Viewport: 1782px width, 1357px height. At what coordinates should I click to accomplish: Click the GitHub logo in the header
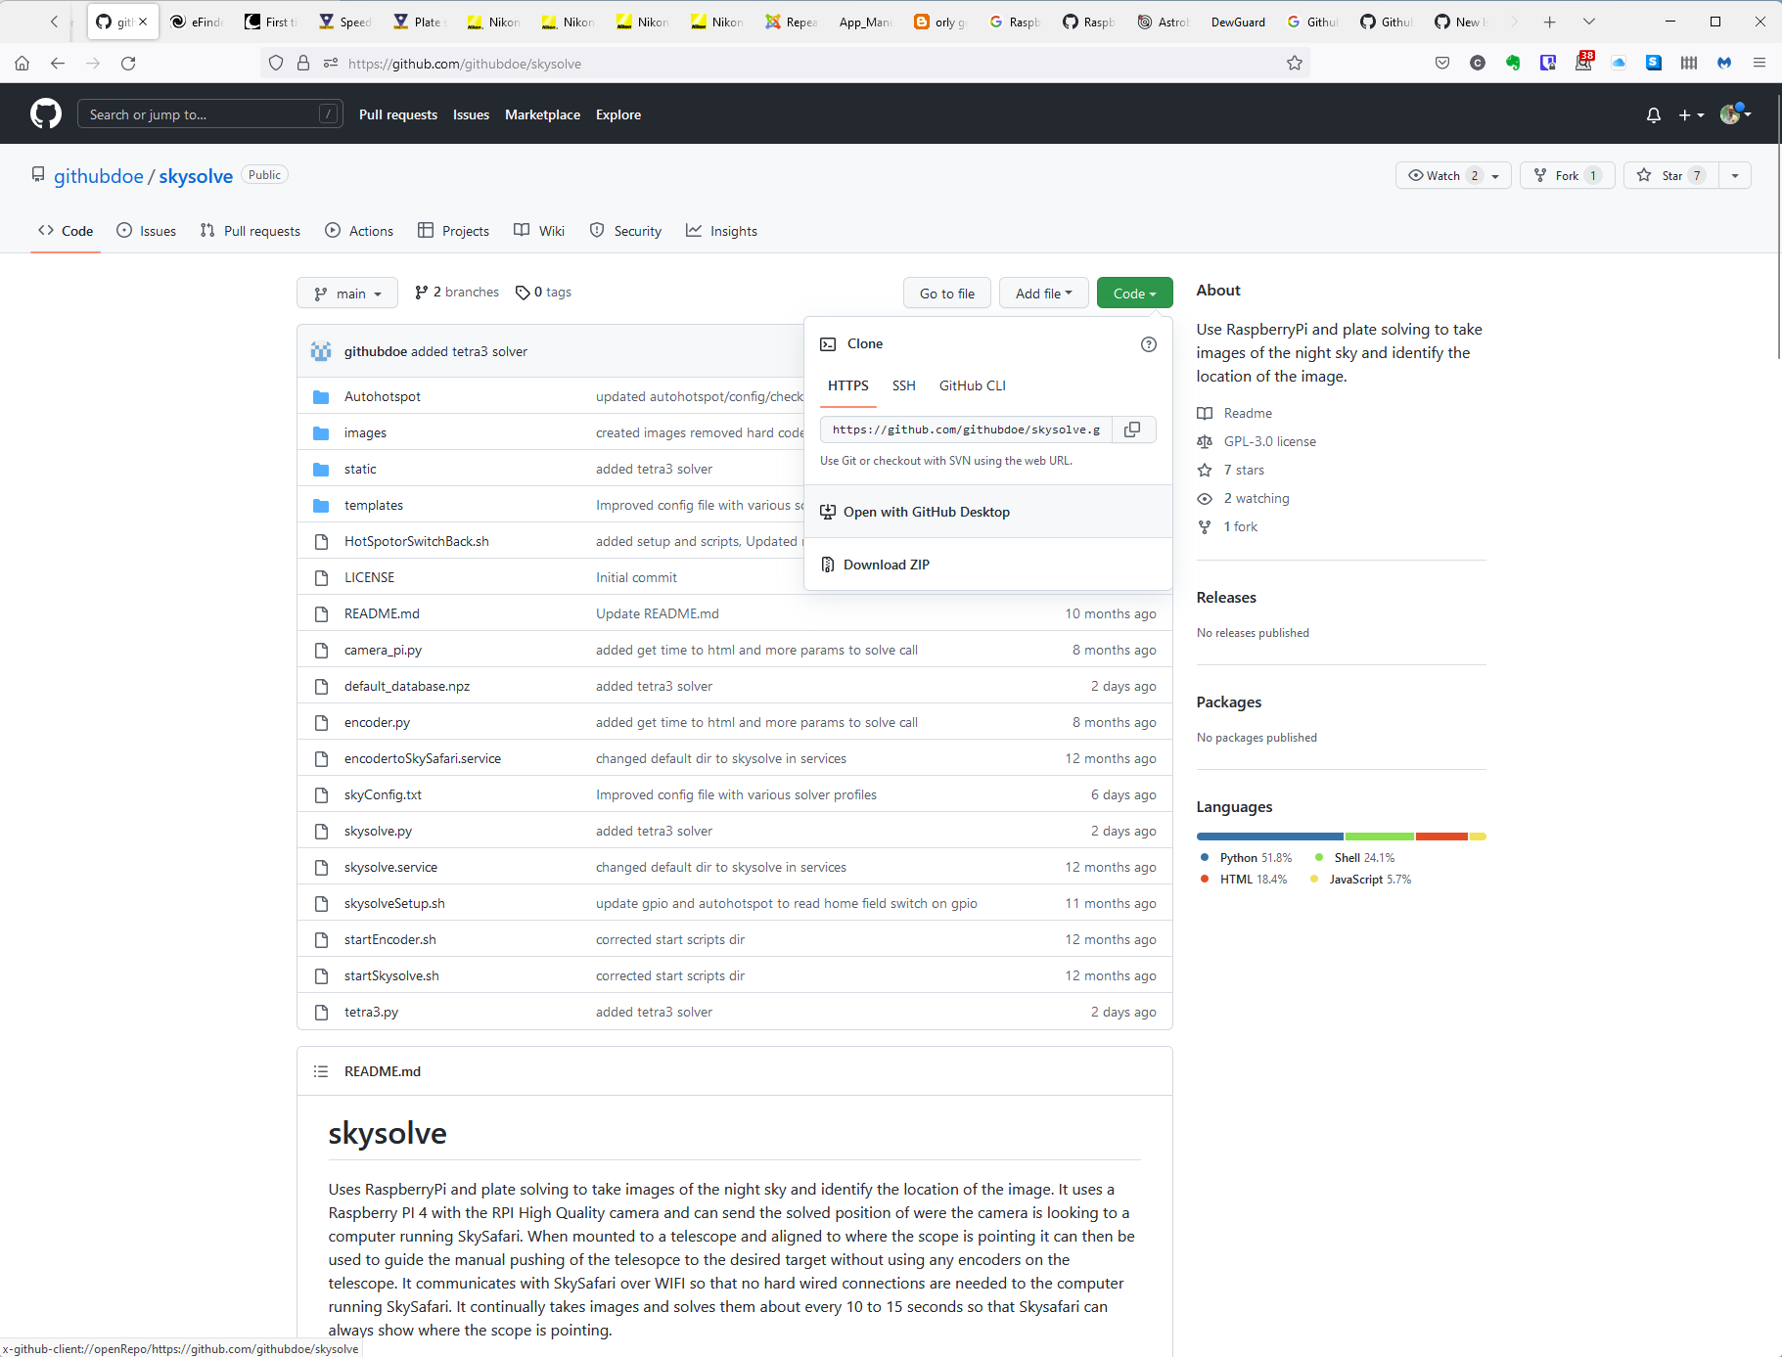point(46,113)
